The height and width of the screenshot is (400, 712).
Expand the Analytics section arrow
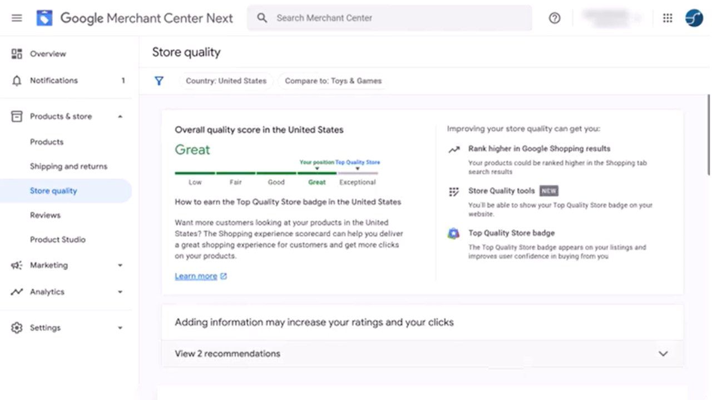120,292
